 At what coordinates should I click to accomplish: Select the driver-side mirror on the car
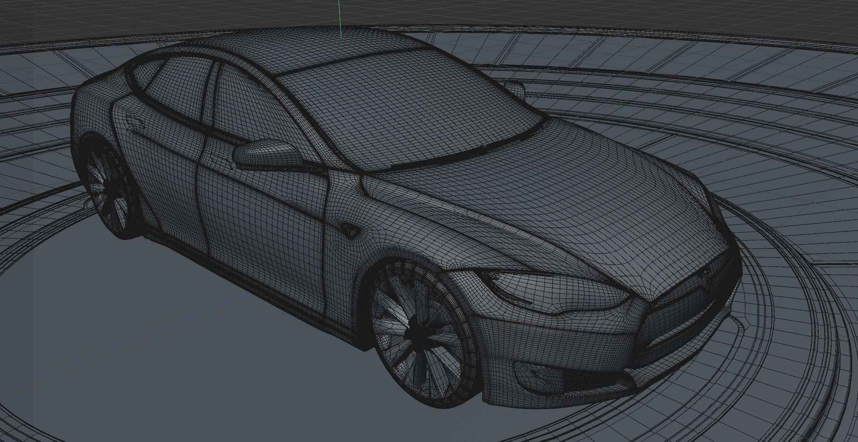[267, 155]
